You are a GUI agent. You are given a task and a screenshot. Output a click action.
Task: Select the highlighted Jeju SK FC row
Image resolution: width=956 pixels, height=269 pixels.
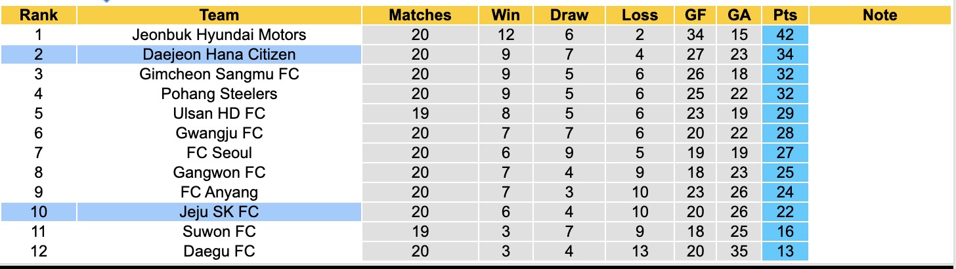pyautogui.click(x=219, y=212)
